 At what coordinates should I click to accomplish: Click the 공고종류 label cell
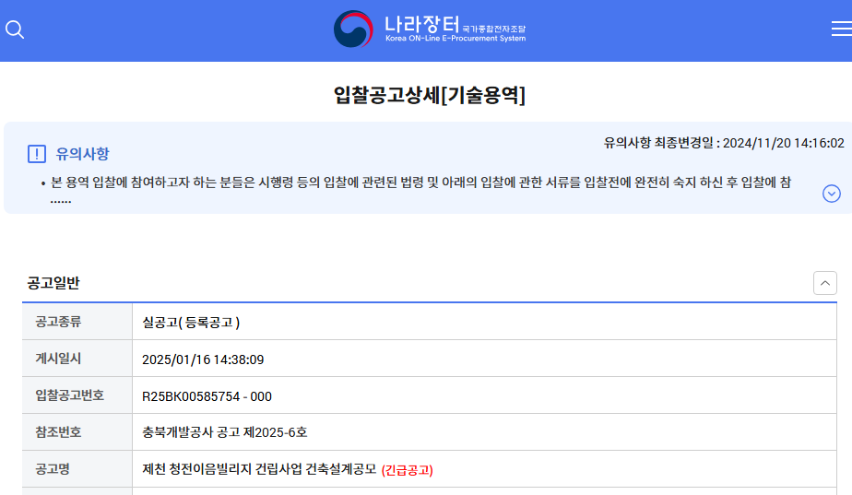[77, 322]
